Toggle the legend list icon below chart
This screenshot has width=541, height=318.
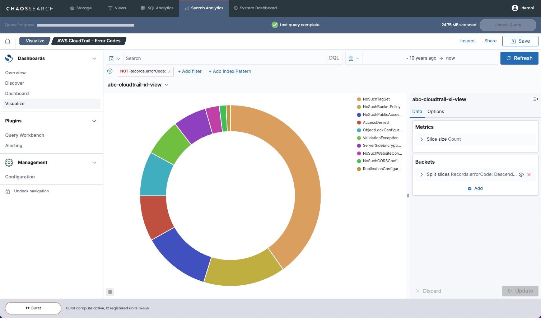coord(110,292)
